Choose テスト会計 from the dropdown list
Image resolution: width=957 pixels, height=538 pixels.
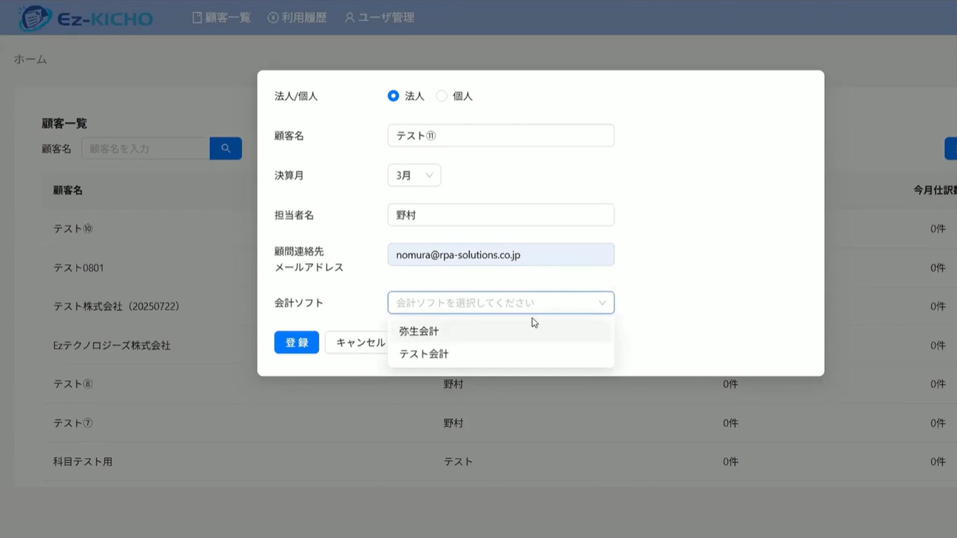(x=423, y=354)
